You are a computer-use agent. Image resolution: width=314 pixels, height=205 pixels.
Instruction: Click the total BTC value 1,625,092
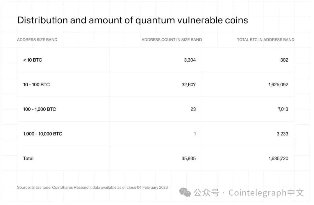pos(278,85)
